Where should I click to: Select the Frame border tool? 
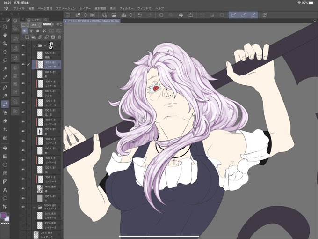point(5,173)
